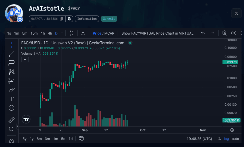Set chart range to 6m
This screenshot has width=244, height=147.
[39, 139]
